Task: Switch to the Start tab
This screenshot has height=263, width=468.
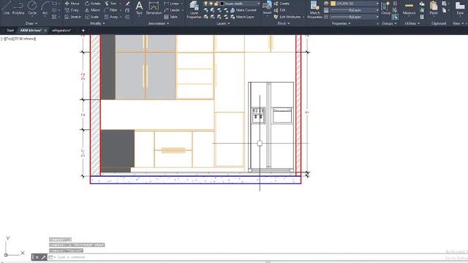Action: click(10, 31)
